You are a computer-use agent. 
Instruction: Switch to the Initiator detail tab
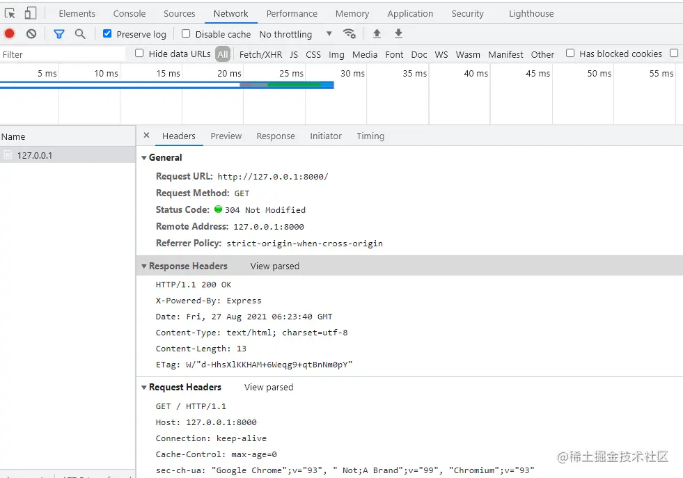(x=326, y=136)
